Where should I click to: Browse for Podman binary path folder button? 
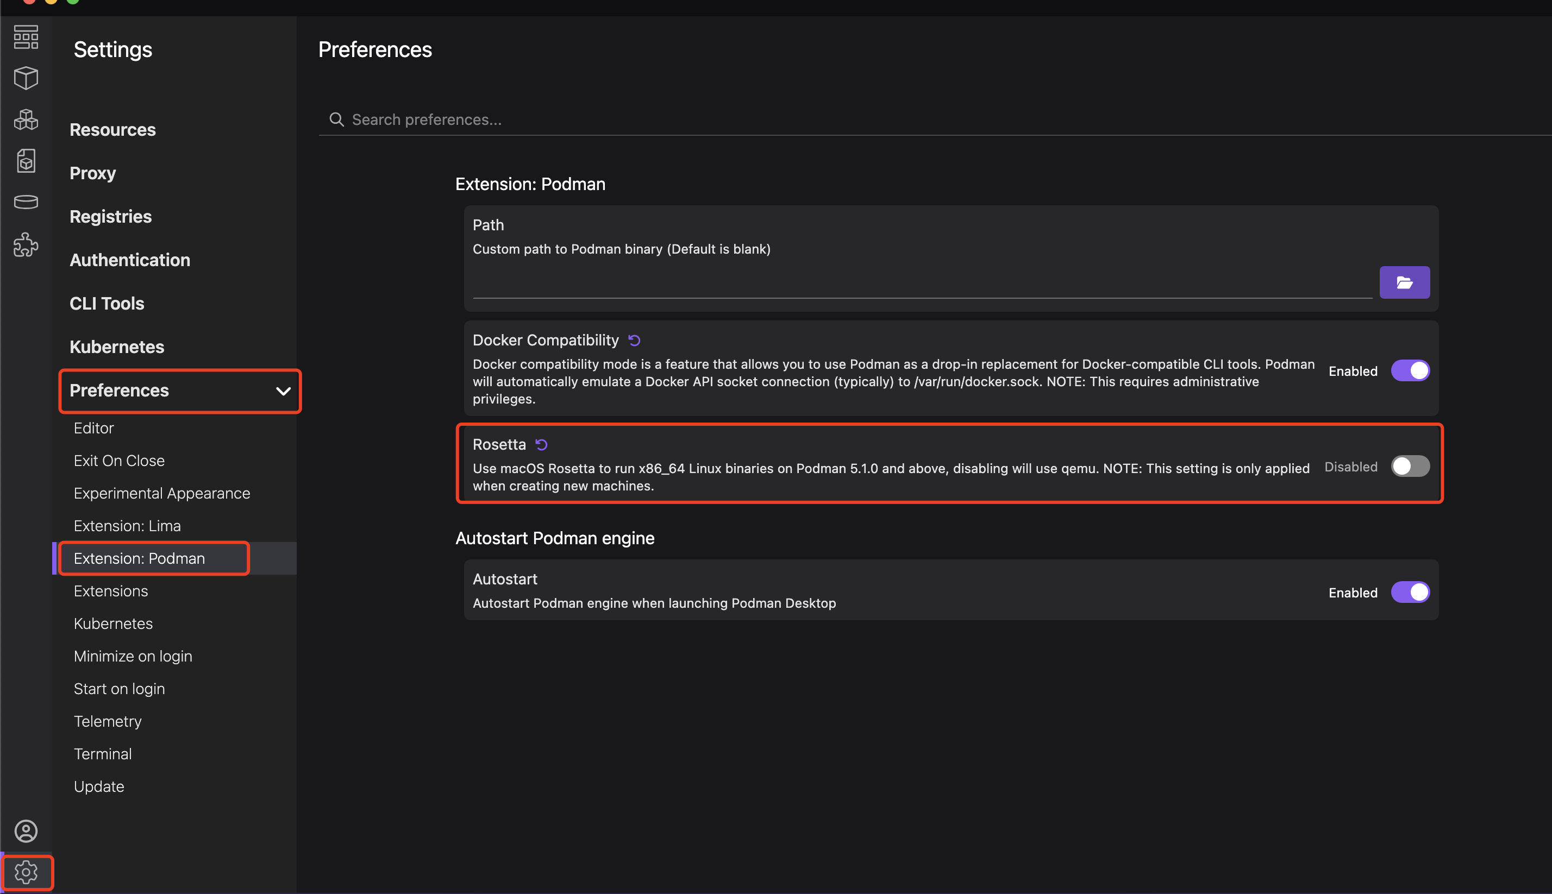[1405, 282]
